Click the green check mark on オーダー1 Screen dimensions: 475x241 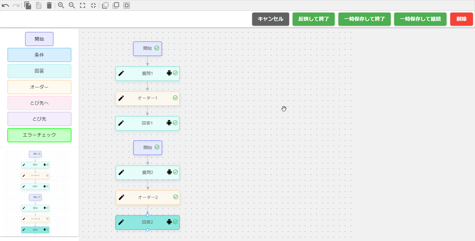pyautogui.click(x=175, y=98)
